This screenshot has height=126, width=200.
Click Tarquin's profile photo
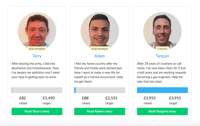(x=162, y=31)
